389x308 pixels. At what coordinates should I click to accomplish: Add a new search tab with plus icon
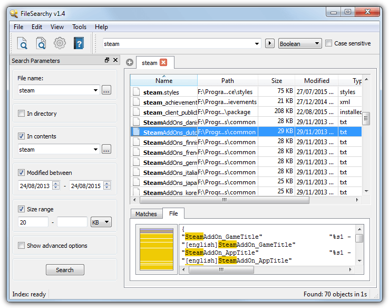pos(130,62)
